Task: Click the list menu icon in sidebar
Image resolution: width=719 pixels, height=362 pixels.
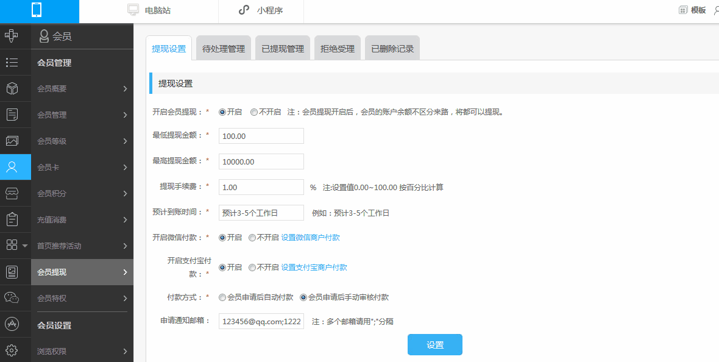Action: [x=12, y=62]
